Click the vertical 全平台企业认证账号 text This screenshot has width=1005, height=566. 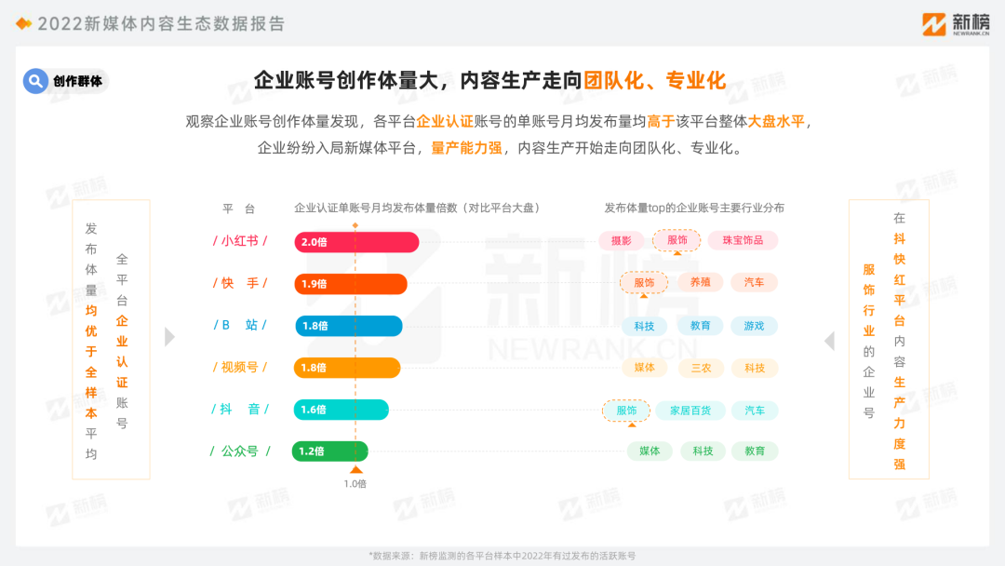[x=122, y=341]
